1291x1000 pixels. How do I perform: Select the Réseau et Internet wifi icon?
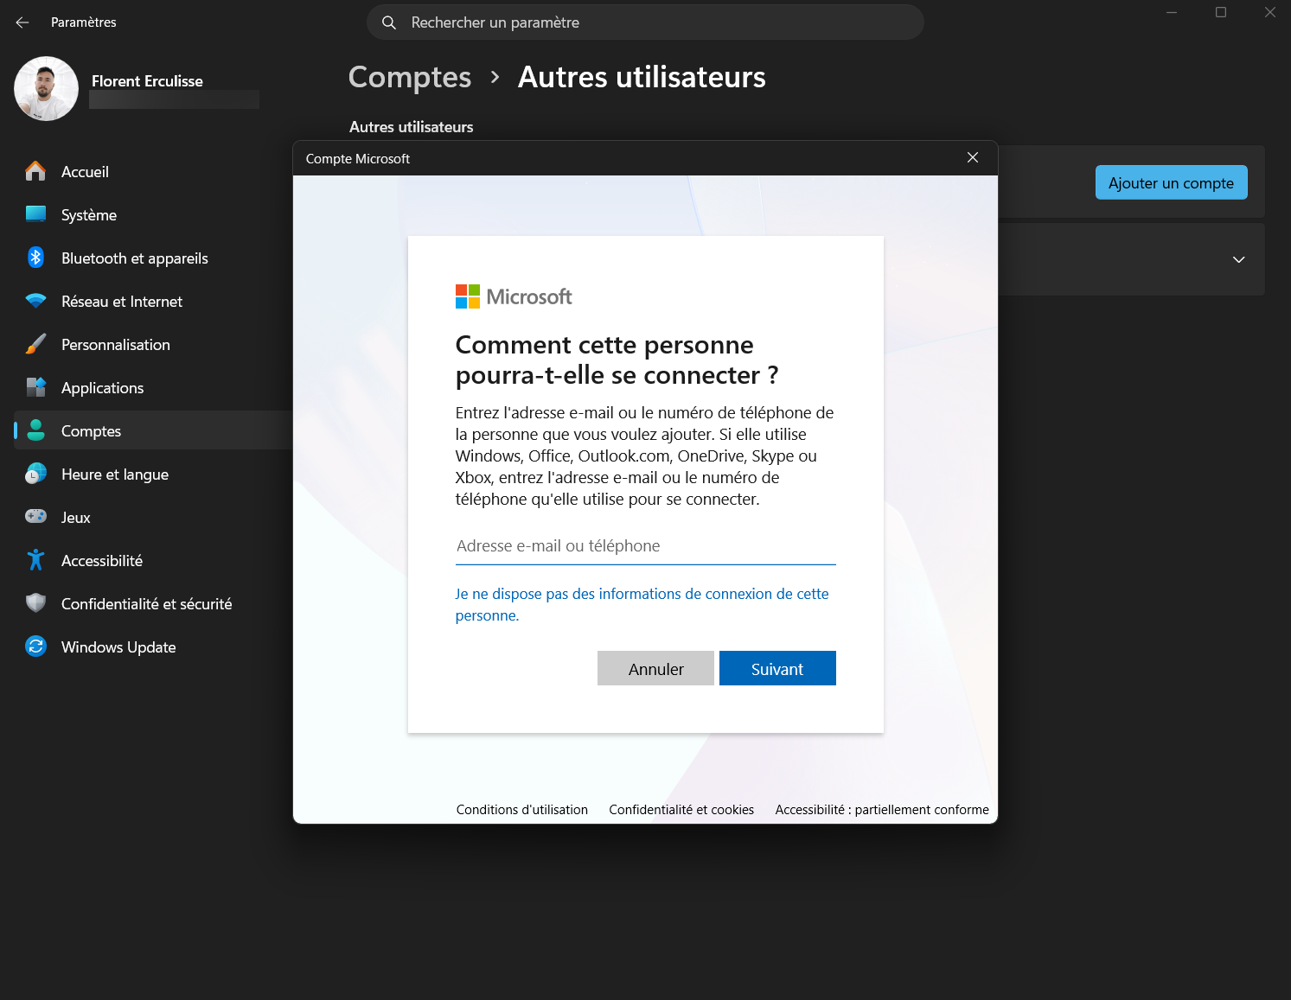coord(35,301)
